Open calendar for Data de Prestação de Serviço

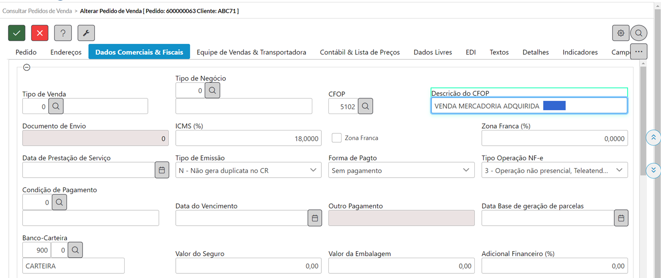pos(162,170)
